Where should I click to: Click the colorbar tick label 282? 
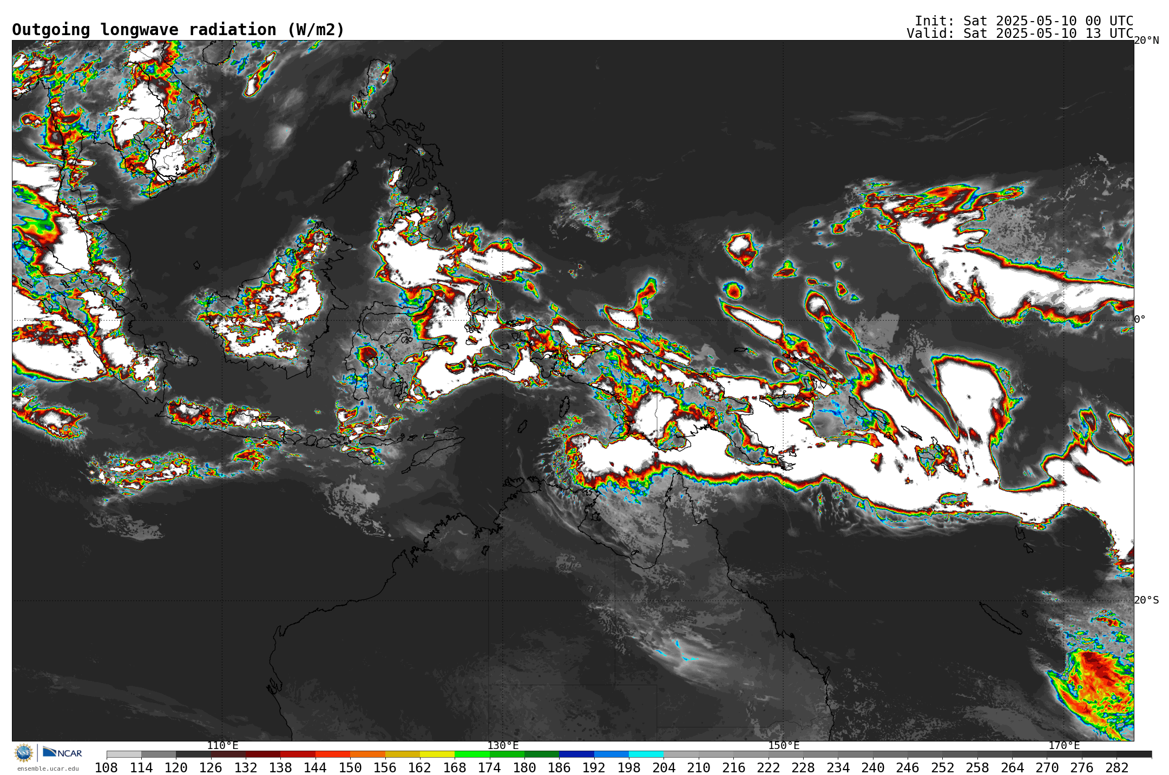coord(1117,767)
